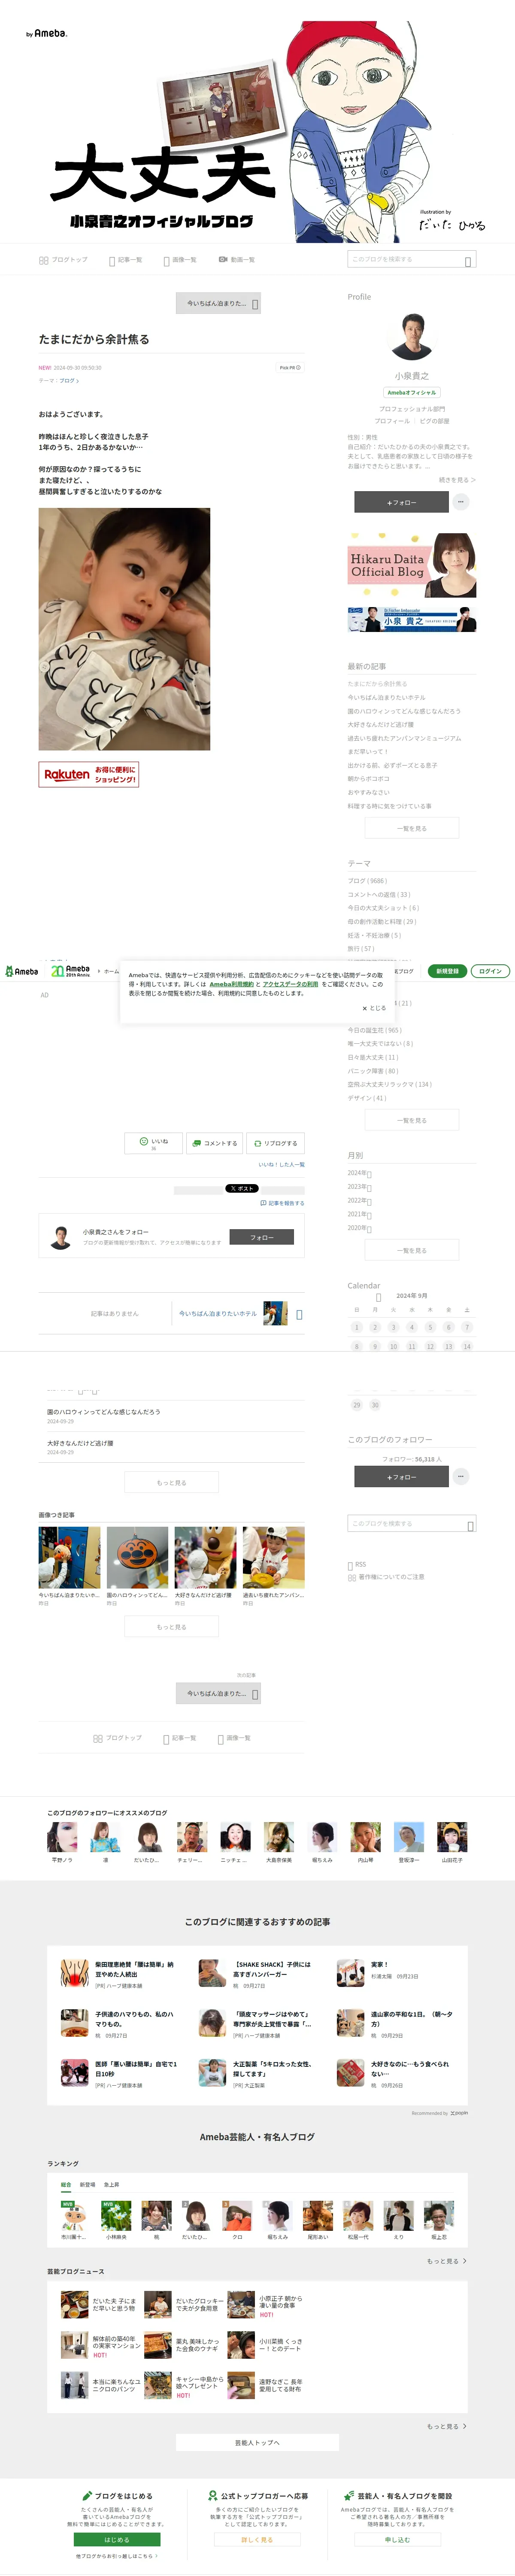Click the Ameba 20th Anniv logo
Screen dimensions: 515x2576
[x=70, y=971]
